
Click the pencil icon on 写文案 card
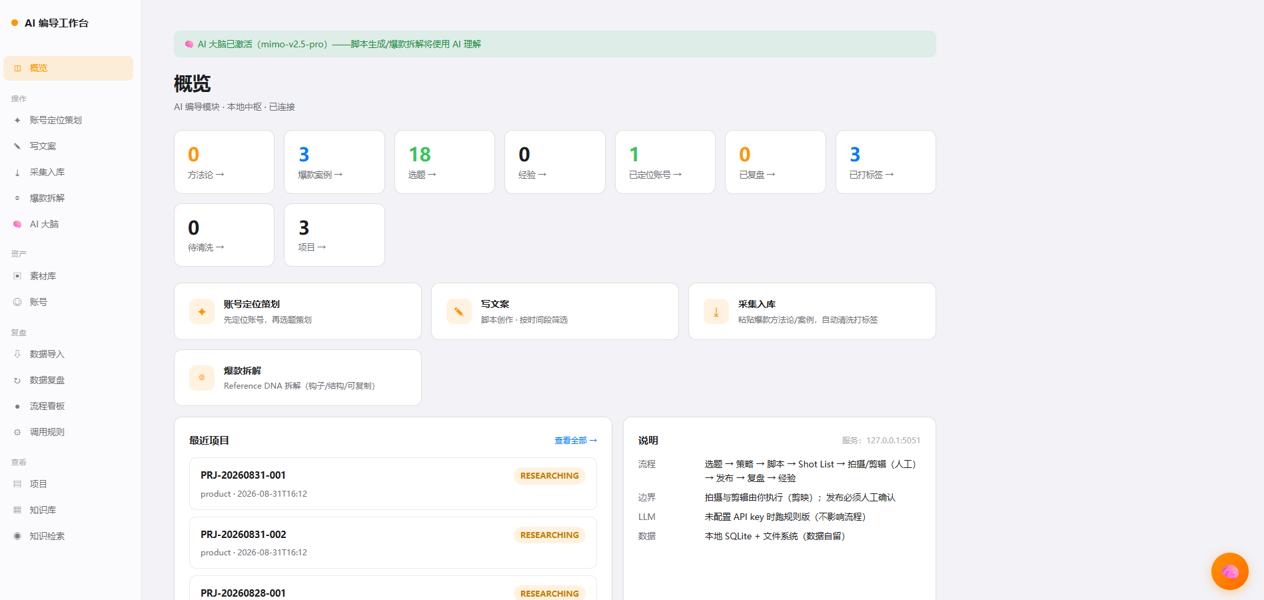tap(459, 311)
